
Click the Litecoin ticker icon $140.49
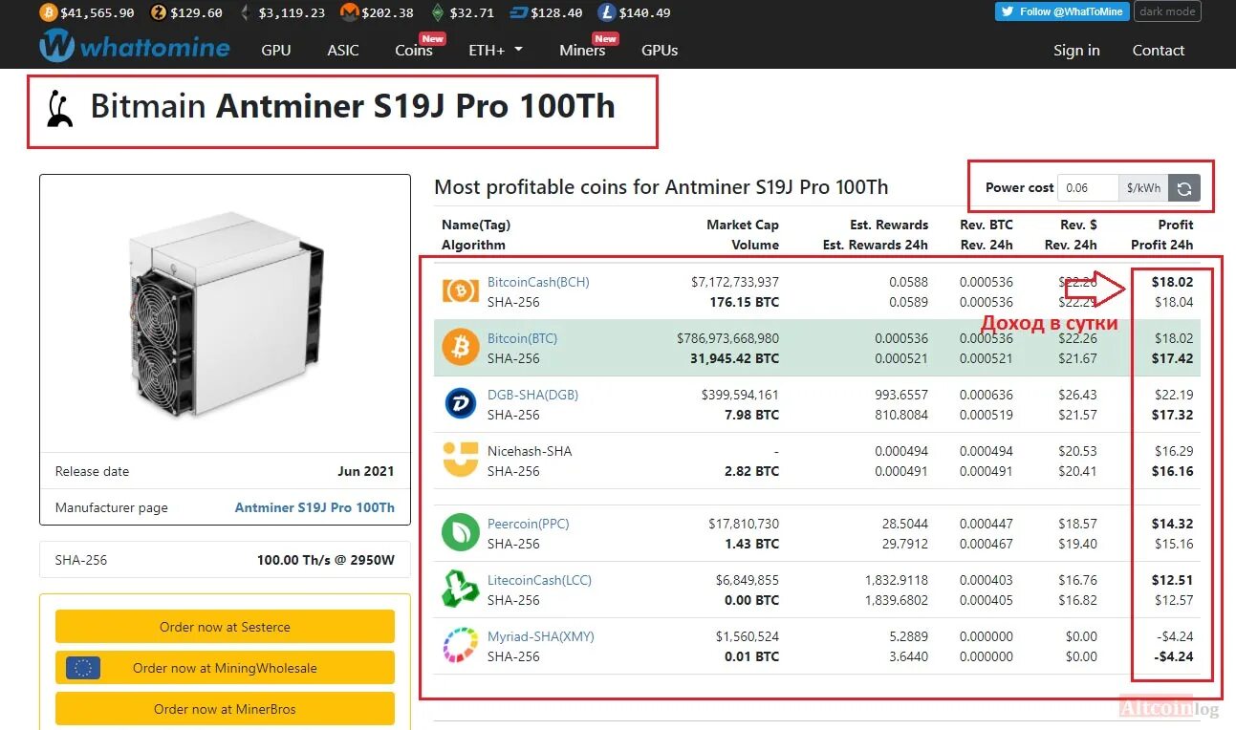pos(606,12)
